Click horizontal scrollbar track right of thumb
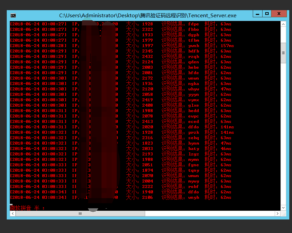 tap(210, 214)
